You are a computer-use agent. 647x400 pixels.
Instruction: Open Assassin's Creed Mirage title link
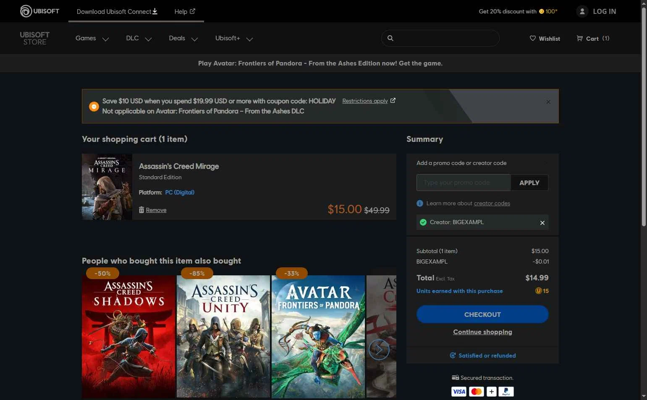(179, 166)
